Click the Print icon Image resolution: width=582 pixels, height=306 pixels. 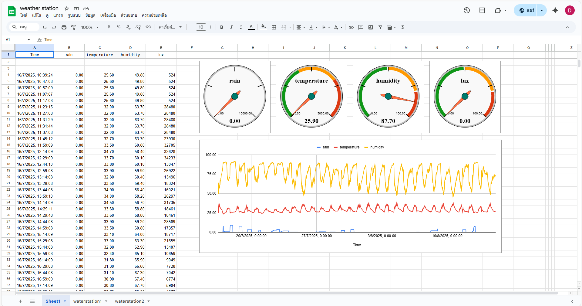(64, 27)
